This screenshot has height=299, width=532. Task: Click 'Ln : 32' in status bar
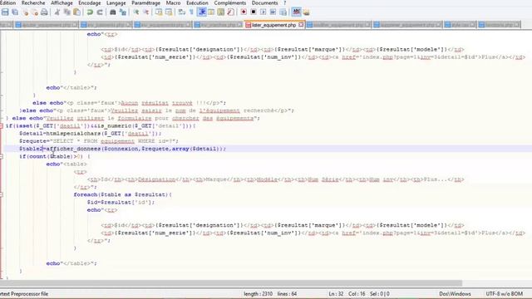[336, 294]
